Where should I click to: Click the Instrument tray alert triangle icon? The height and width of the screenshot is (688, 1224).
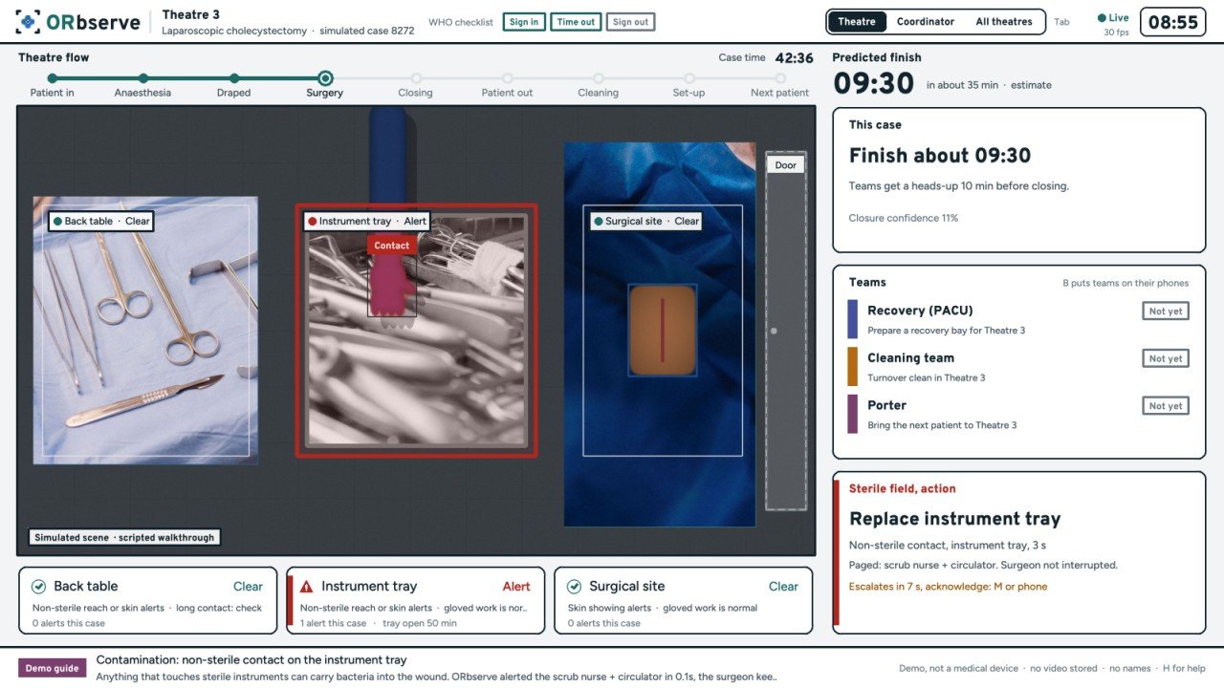click(x=307, y=587)
